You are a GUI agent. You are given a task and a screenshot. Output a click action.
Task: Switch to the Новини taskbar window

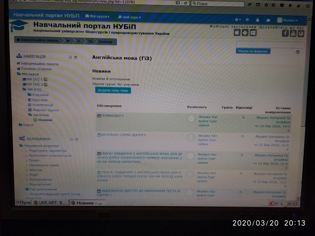pos(87,203)
